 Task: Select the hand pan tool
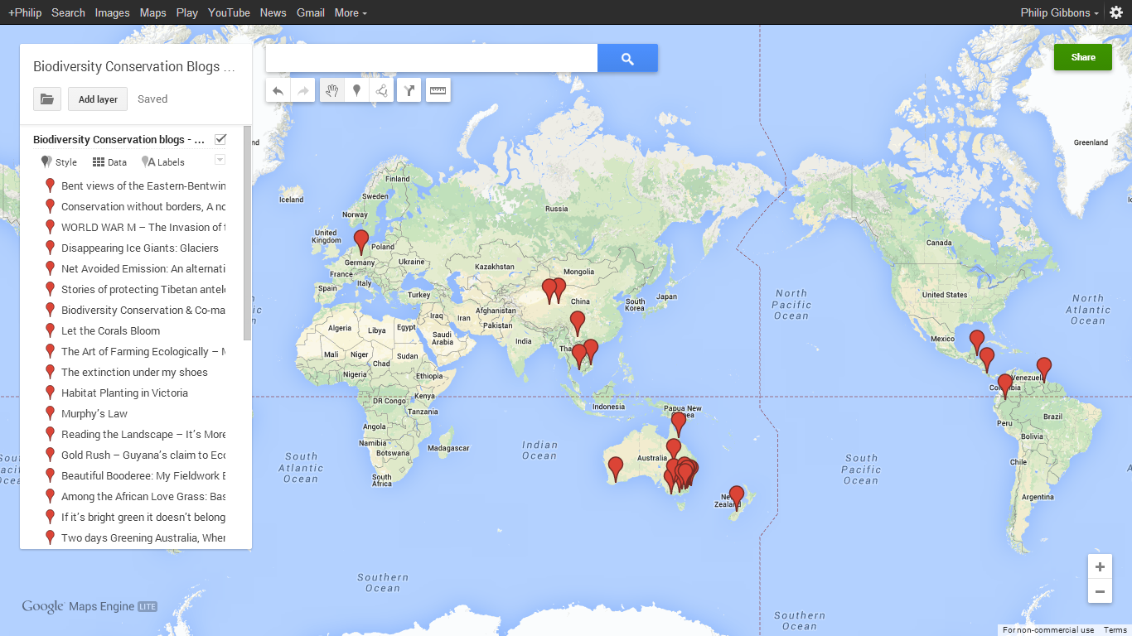click(332, 91)
